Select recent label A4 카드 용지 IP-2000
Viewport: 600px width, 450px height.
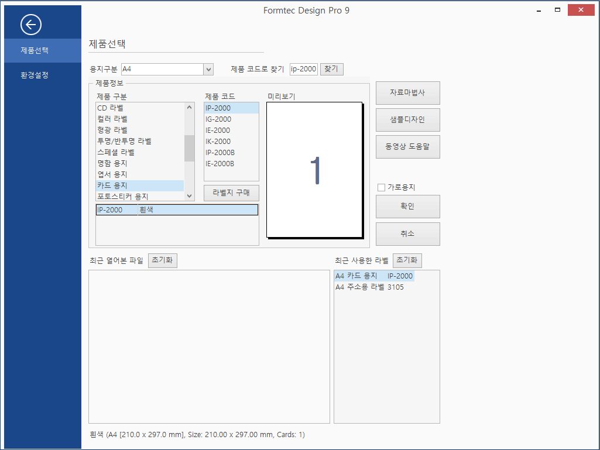point(374,276)
